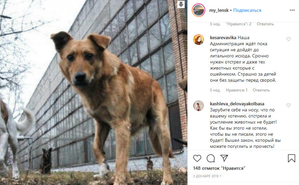Open the post date 3 декабря 2019
This screenshot has width=299, height=185.
[208, 176]
